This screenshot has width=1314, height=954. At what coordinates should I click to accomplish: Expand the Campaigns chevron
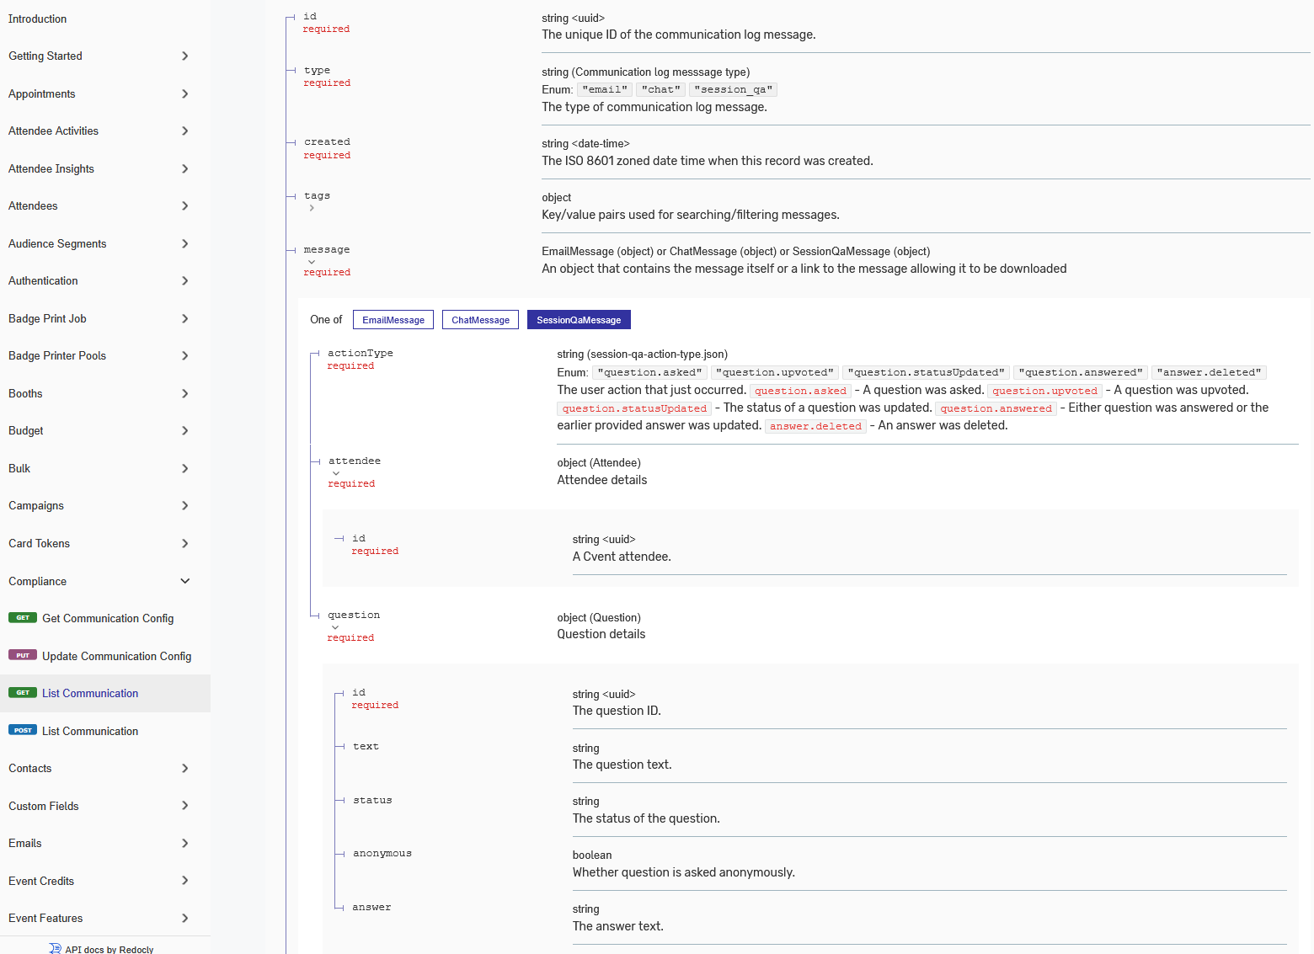[185, 506]
